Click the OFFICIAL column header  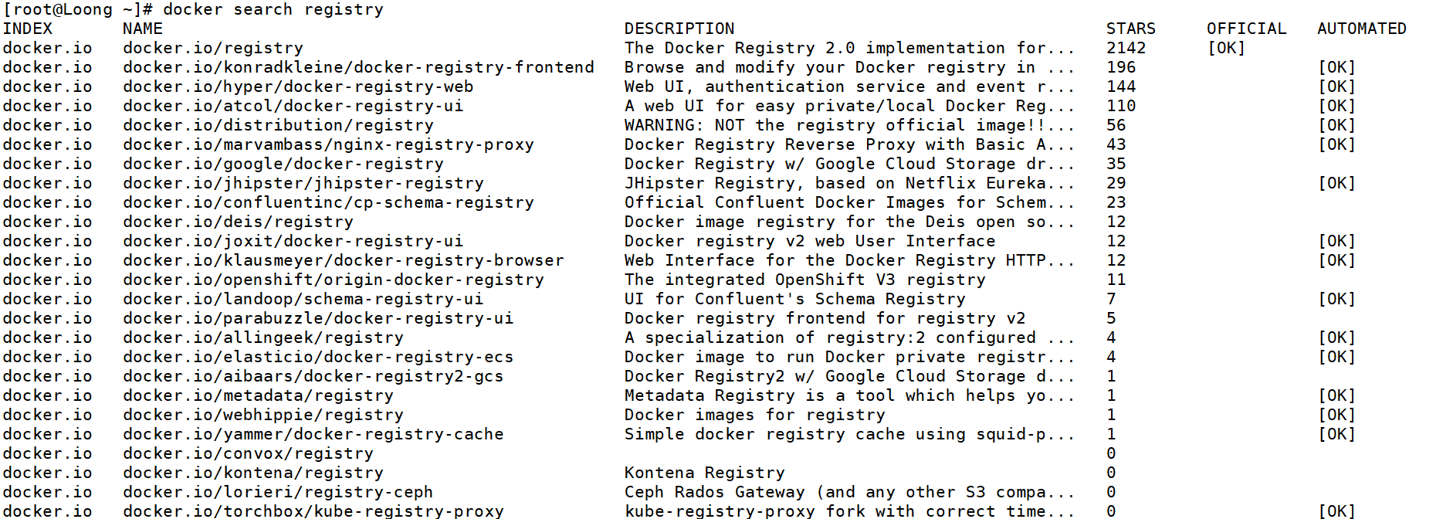[1246, 29]
